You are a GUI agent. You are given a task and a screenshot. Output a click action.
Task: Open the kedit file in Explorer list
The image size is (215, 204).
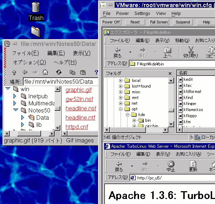(185, 79)
